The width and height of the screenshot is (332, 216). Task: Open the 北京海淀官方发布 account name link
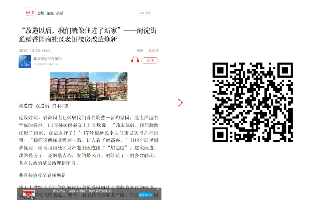click(47, 58)
